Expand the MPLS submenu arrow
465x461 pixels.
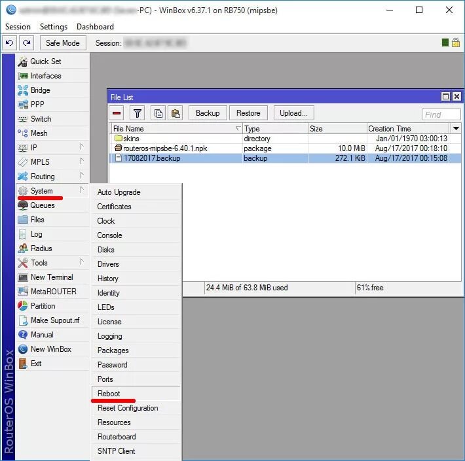point(82,162)
